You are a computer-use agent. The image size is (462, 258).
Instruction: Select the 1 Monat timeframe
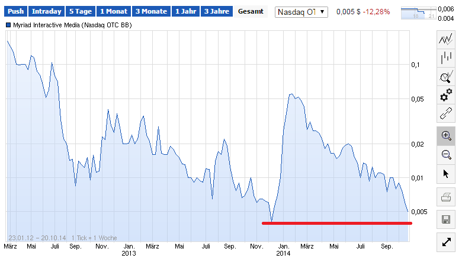click(x=114, y=11)
